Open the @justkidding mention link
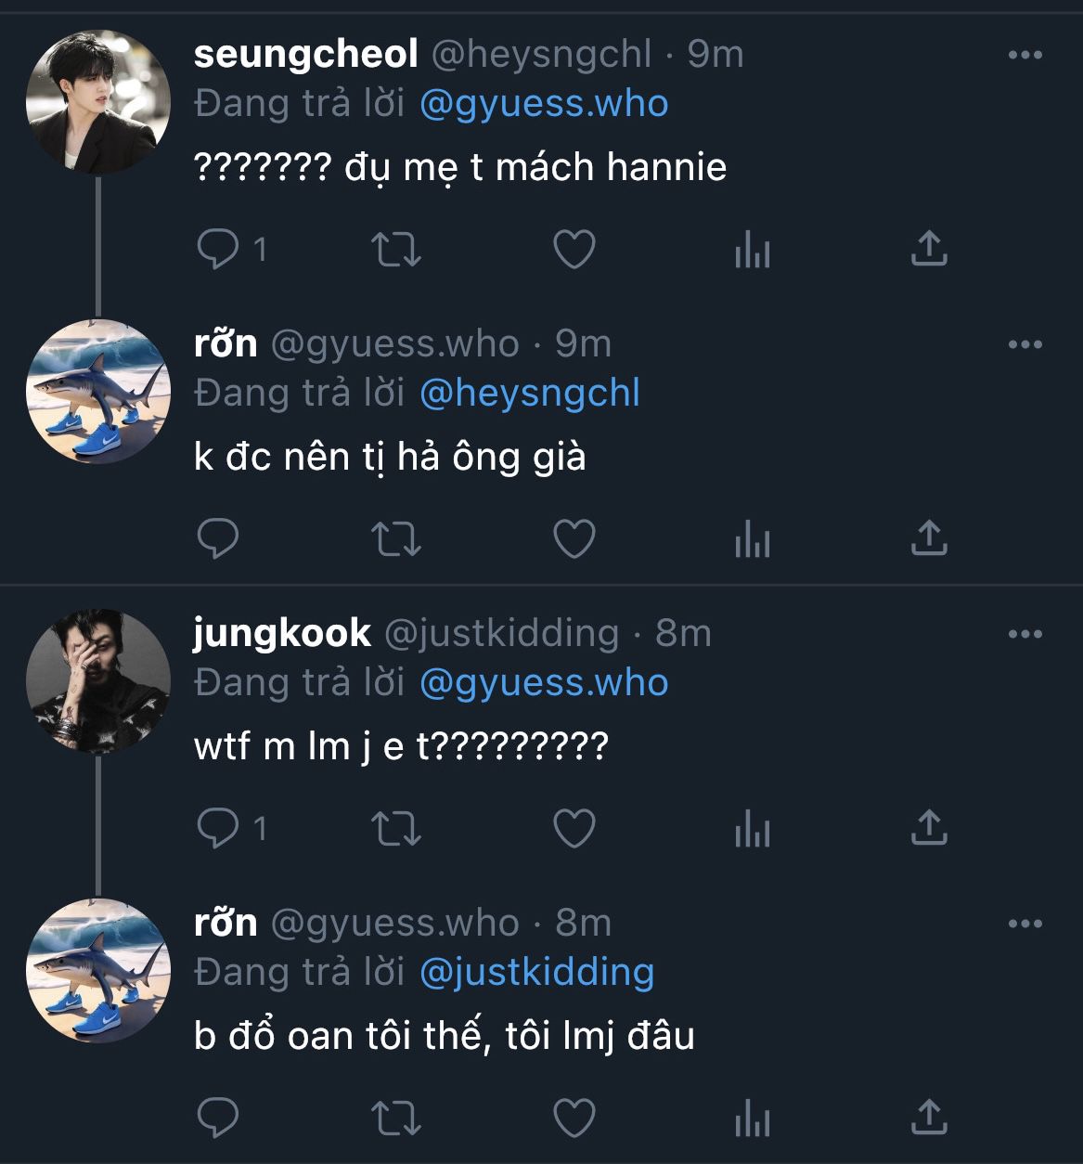The height and width of the screenshot is (1164, 1083). (x=537, y=973)
